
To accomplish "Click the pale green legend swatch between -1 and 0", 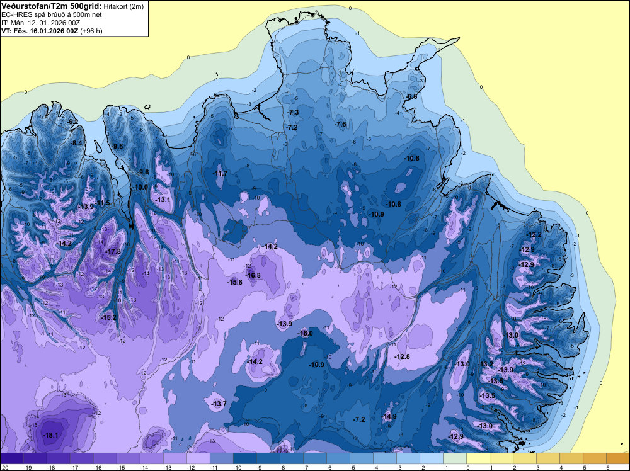I will pyautogui.click(x=454, y=458).
